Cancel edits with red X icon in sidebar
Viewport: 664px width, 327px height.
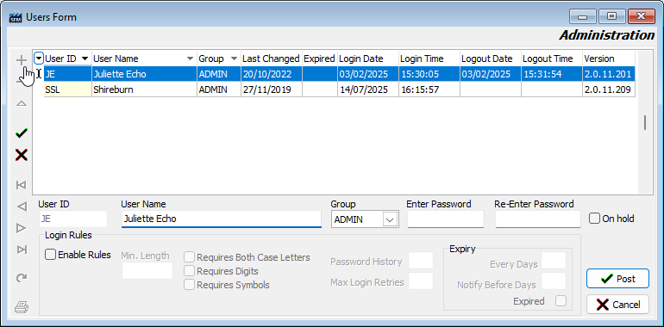pos(22,155)
